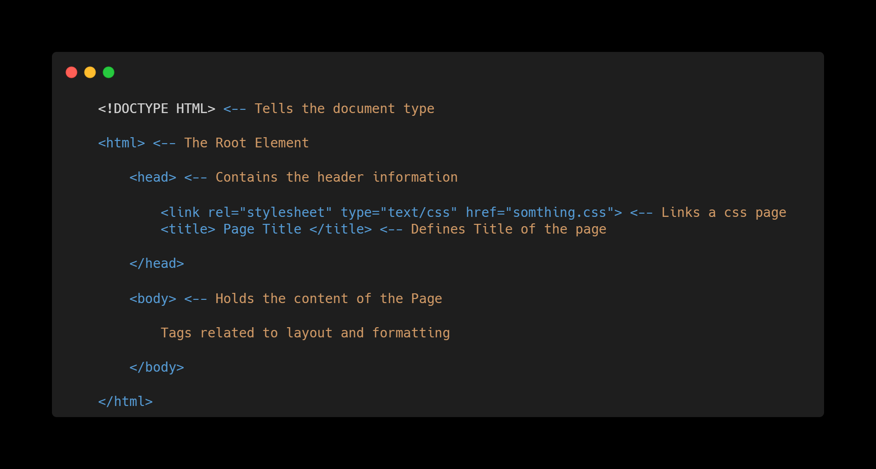
Task: Click the opening <head> tag
Action: point(153,177)
